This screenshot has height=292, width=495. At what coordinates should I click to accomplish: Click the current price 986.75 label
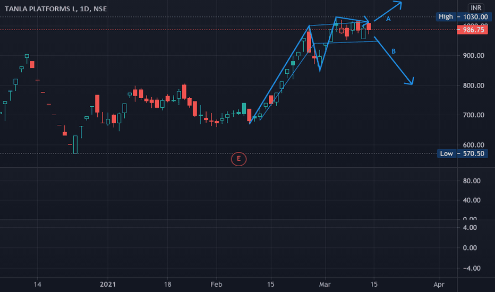473,30
